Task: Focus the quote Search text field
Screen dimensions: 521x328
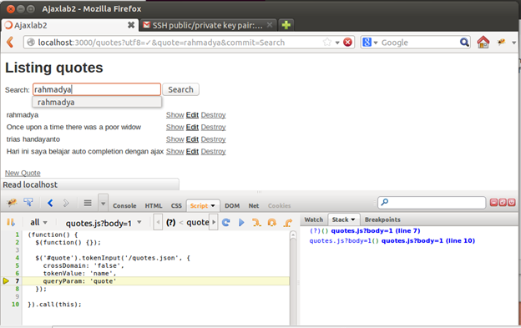Action: coord(97,89)
